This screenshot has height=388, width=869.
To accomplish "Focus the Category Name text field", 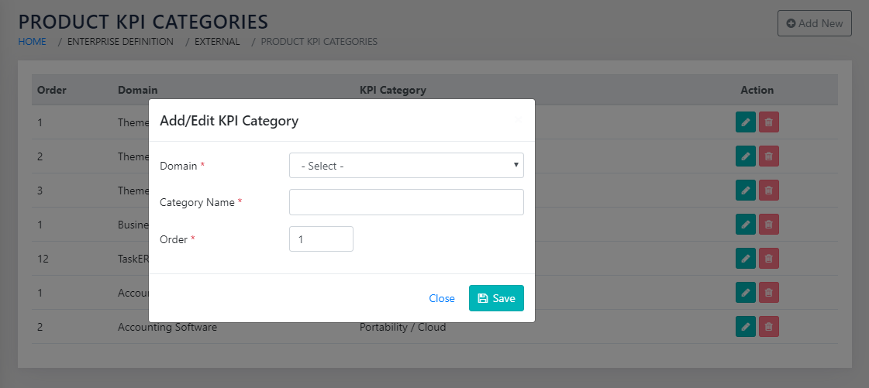I will [x=406, y=202].
